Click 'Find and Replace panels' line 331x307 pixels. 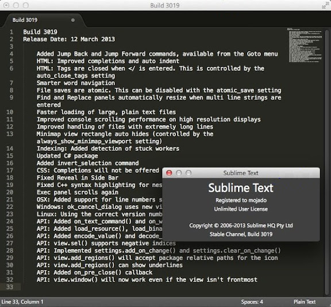pos(159,97)
